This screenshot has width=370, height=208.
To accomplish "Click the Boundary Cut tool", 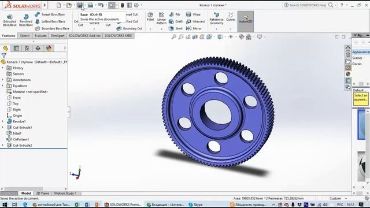I will pos(129,28).
